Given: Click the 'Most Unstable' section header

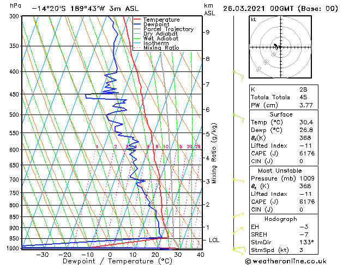Looking at the screenshot, I should pyautogui.click(x=281, y=171).
